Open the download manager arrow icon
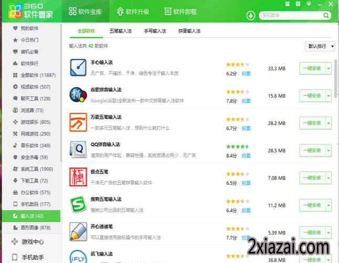The height and width of the screenshot is (263, 339). pos(250,16)
